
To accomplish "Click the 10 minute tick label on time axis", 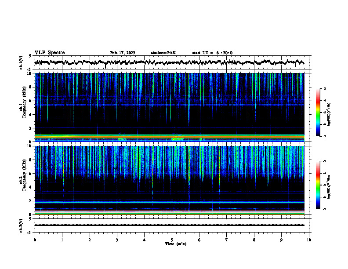I will 309,240.
